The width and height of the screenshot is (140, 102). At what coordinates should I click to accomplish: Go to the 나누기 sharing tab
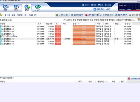coord(37,8)
